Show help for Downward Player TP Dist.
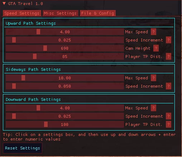The width and height of the screenshot is (182, 157). click(x=168, y=124)
